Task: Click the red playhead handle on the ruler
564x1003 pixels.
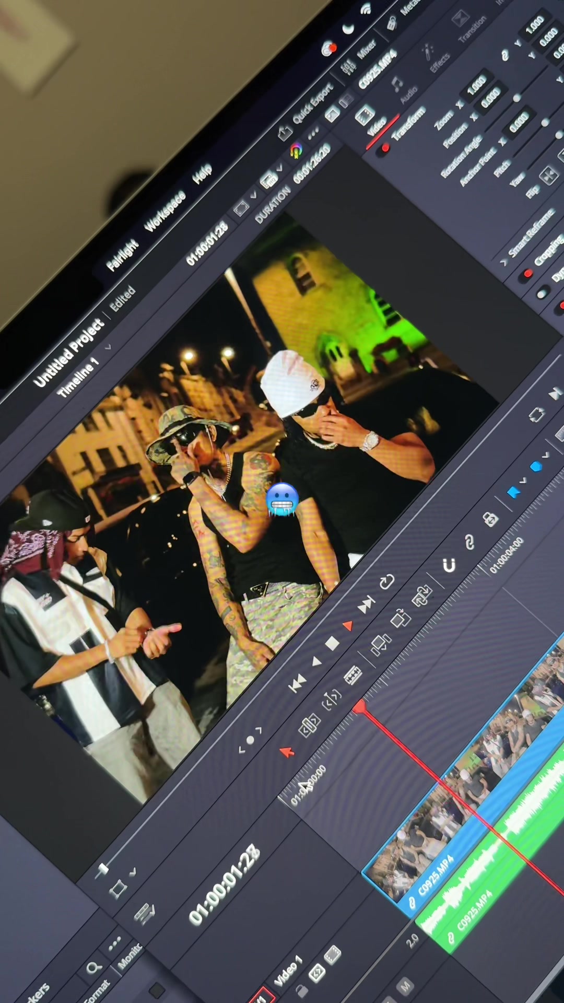Action: pyautogui.click(x=359, y=708)
